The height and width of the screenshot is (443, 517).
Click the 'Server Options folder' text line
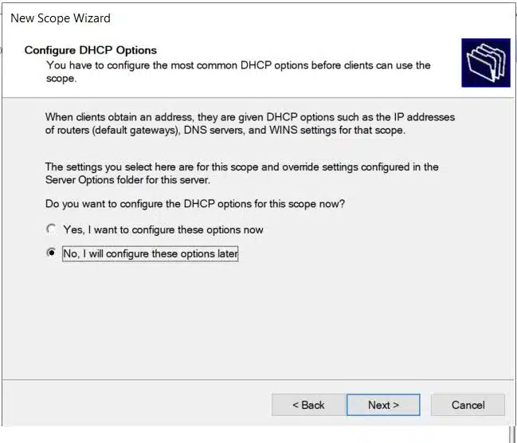127,180
